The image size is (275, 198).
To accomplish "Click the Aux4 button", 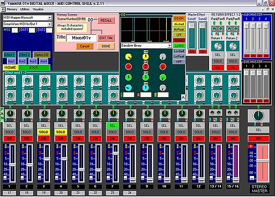I will (x=43, y=61).
